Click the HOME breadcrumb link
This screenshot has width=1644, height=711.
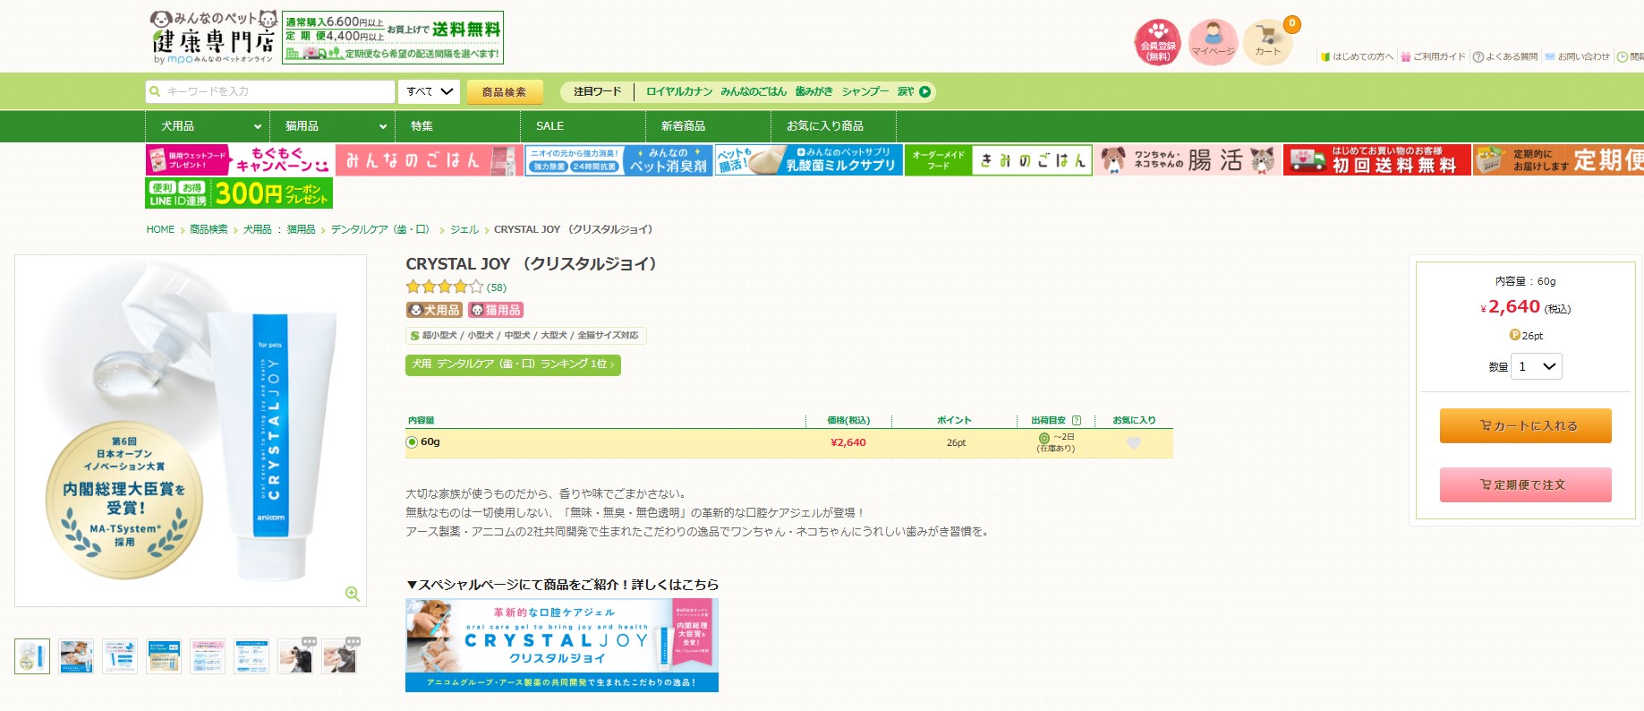(x=160, y=229)
